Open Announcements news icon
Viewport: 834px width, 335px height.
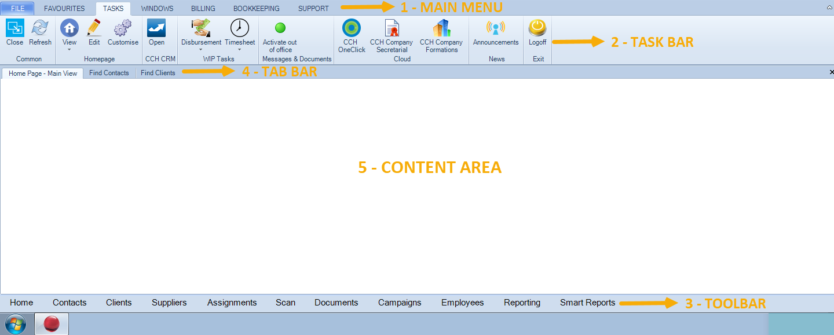point(496,28)
